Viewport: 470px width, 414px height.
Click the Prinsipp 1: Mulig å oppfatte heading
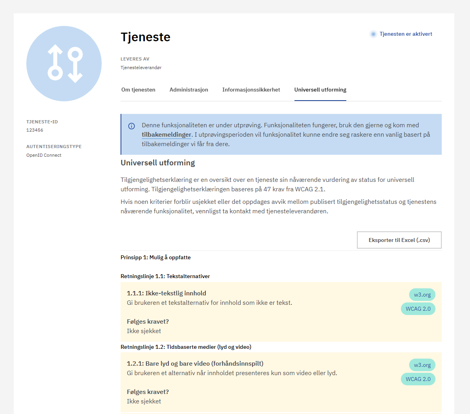155,258
